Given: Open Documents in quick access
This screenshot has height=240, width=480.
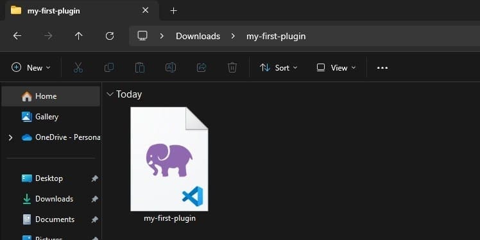Looking at the screenshot, I should pos(48,219).
